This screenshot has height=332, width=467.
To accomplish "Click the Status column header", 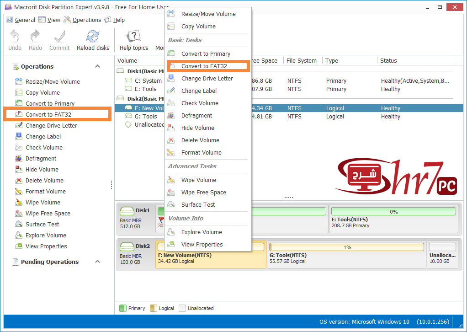I will (x=416, y=60).
